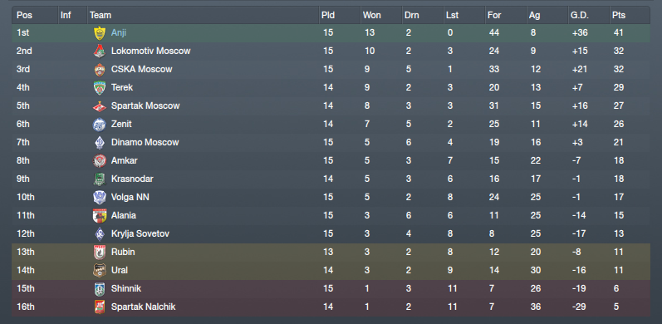Click the Spartak Nalchik club badge

(100, 307)
